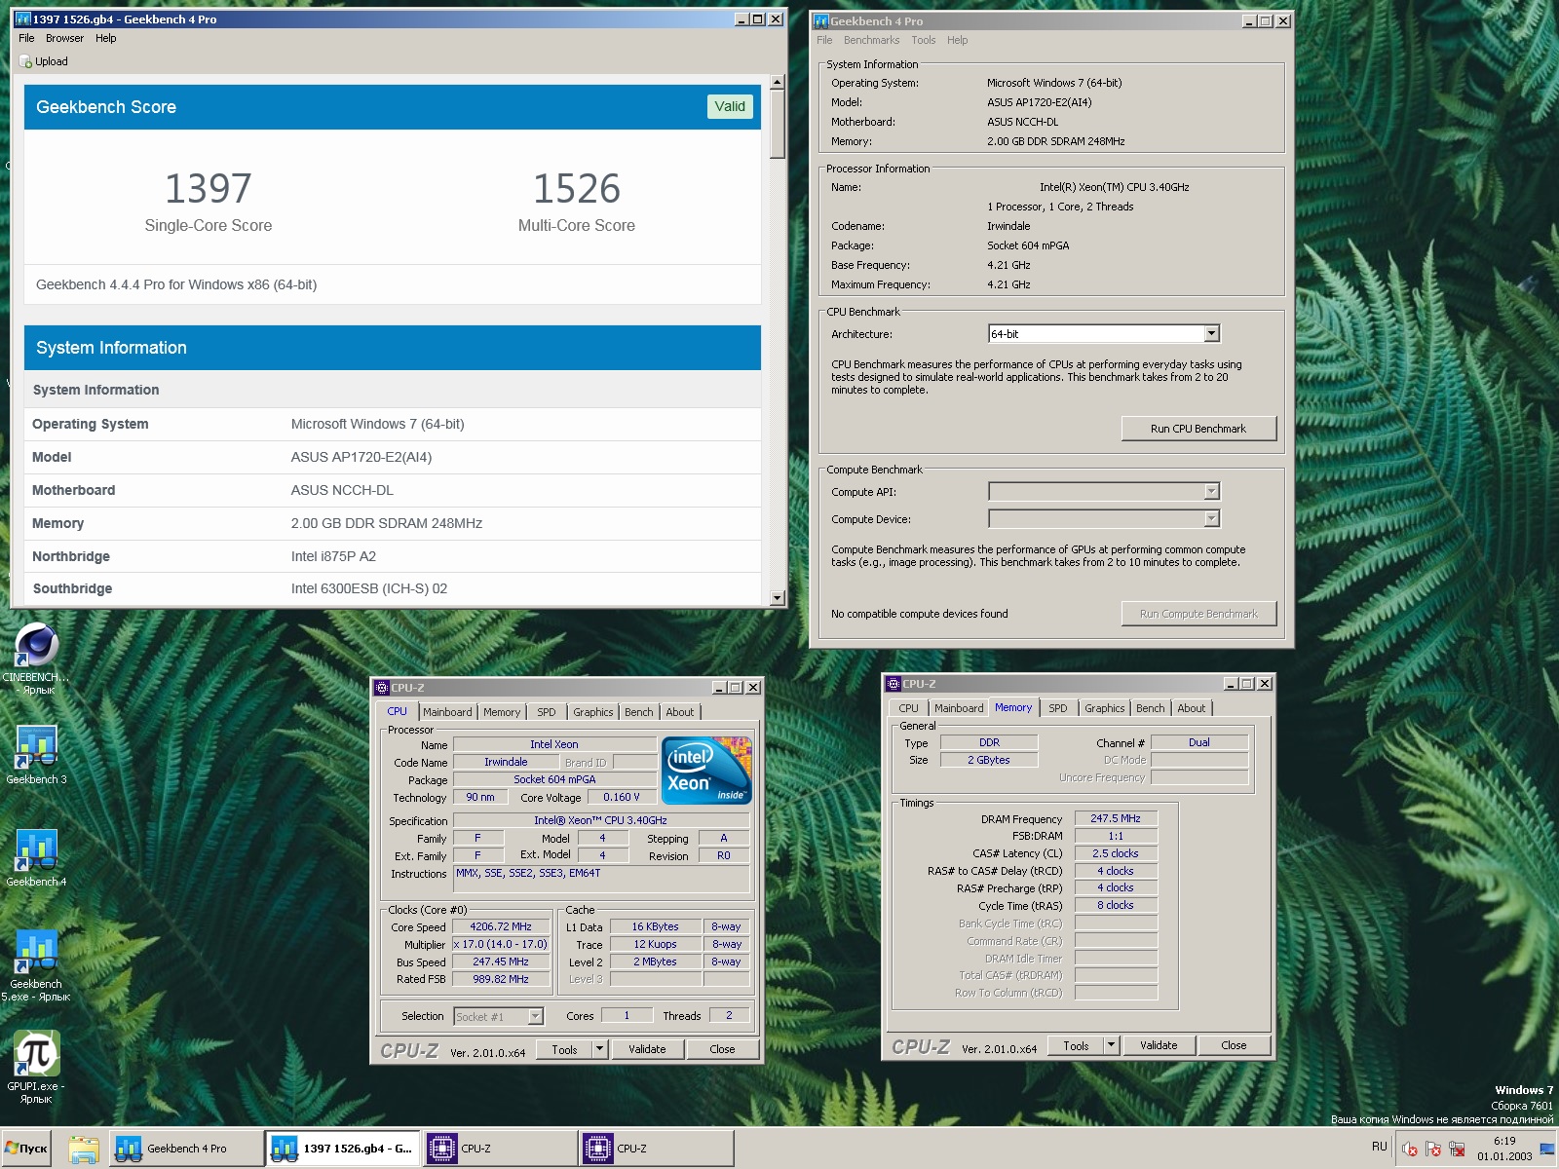The width and height of the screenshot is (1559, 1169).
Task: Click Show Desktop icon near clock
Action: pyautogui.click(x=1547, y=1149)
